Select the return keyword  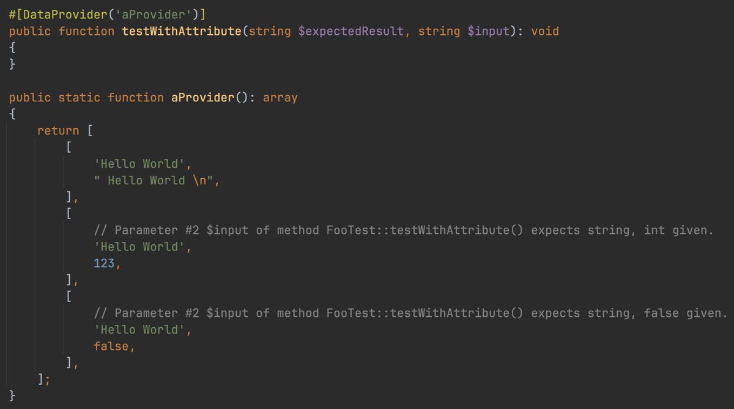coord(57,130)
